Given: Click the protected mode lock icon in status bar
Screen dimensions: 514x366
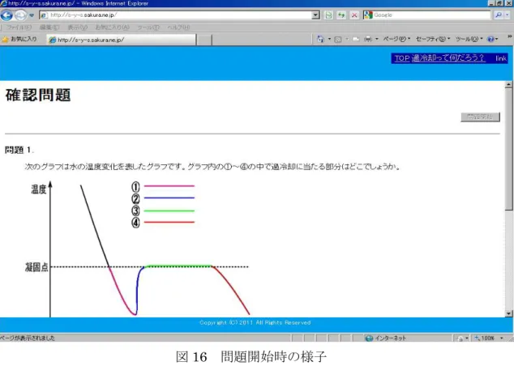Looking at the screenshot, I should (x=460, y=338).
